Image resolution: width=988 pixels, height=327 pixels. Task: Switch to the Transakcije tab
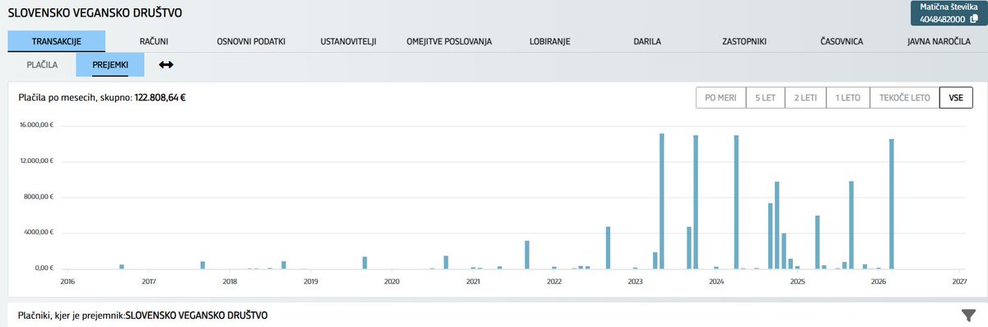(x=56, y=41)
